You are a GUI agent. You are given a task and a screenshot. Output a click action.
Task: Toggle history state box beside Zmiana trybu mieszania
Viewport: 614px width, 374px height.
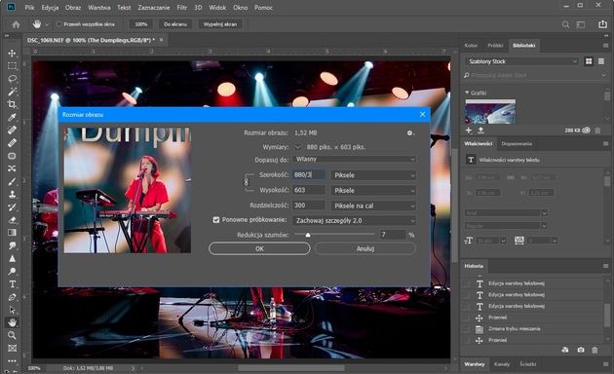click(466, 329)
